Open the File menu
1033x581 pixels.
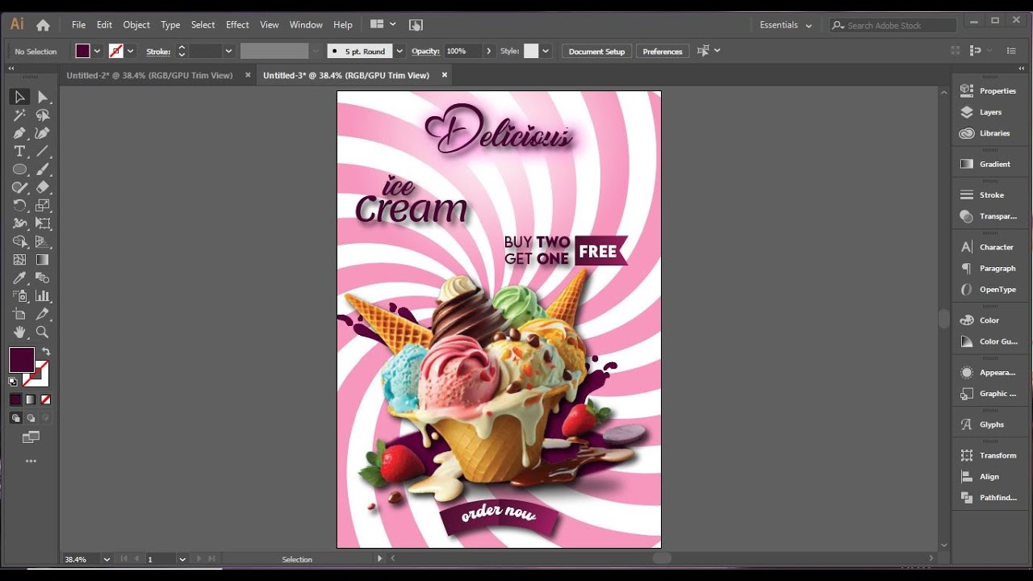click(x=78, y=25)
